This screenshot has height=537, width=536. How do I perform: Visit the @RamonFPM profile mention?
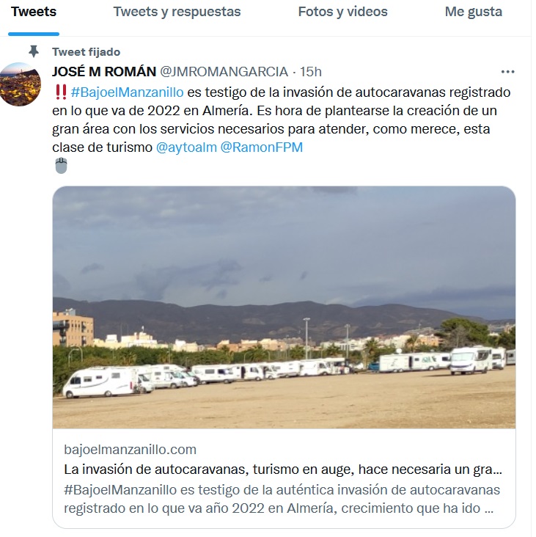point(262,147)
